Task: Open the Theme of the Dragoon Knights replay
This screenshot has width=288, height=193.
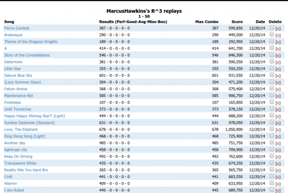Action: tap(31, 42)
